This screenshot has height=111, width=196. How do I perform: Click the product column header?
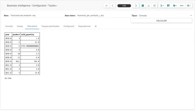[x=16, y=34]
